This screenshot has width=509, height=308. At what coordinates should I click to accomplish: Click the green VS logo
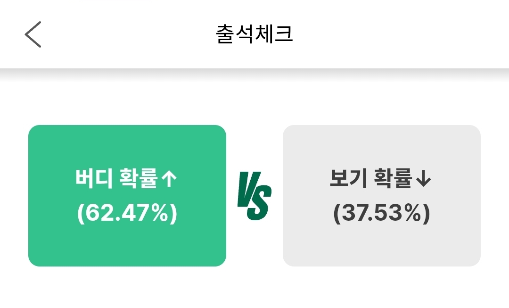click(x=254, y=196)
